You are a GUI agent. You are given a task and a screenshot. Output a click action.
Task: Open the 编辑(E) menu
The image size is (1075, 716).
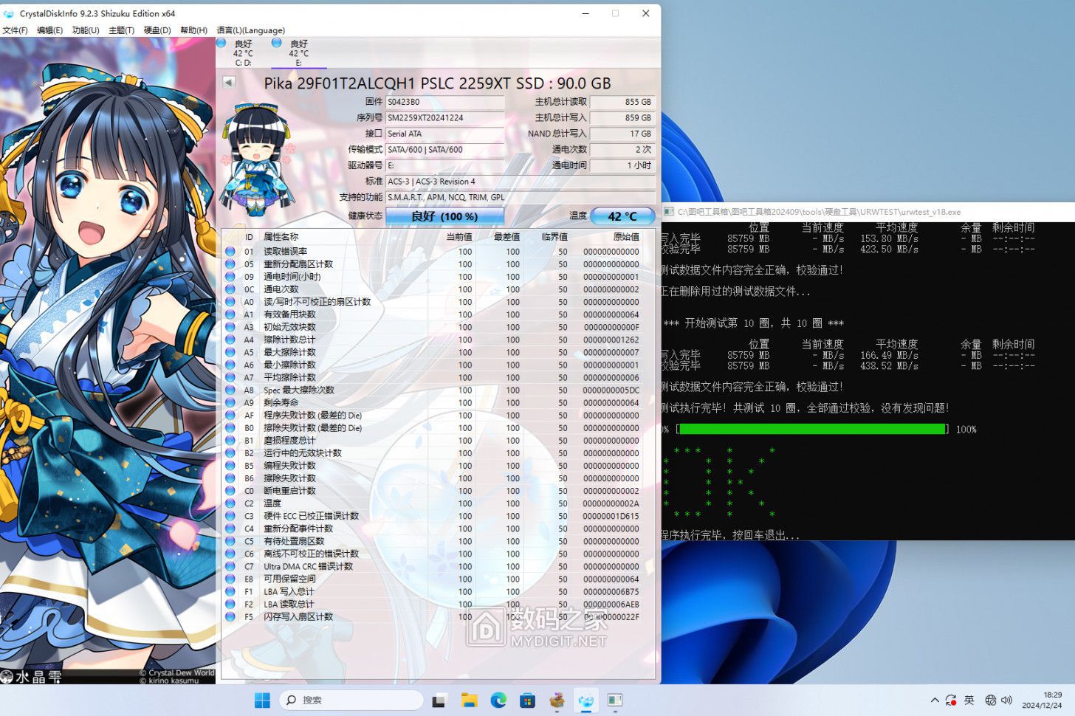pyautogui.click(x=49, y=30)
